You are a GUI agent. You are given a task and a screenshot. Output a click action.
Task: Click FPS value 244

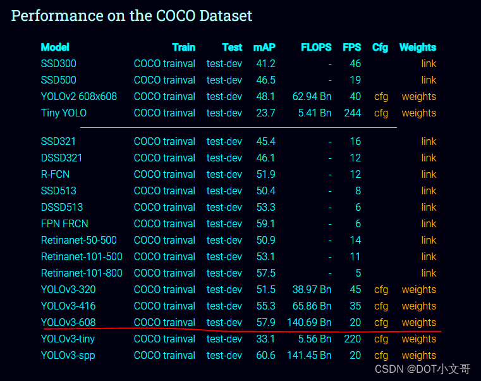353,113
